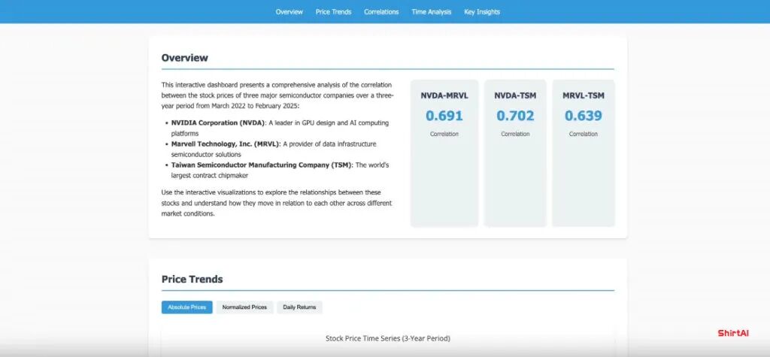Click the MRVL-TSM correlation card
Image resolution: width=770 pixels, height=357 pixels.
tap(584, 153)
